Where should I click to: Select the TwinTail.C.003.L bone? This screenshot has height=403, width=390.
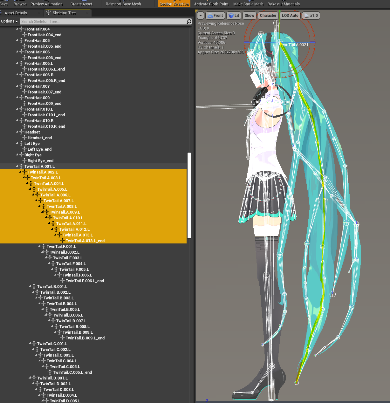point(58,355)
